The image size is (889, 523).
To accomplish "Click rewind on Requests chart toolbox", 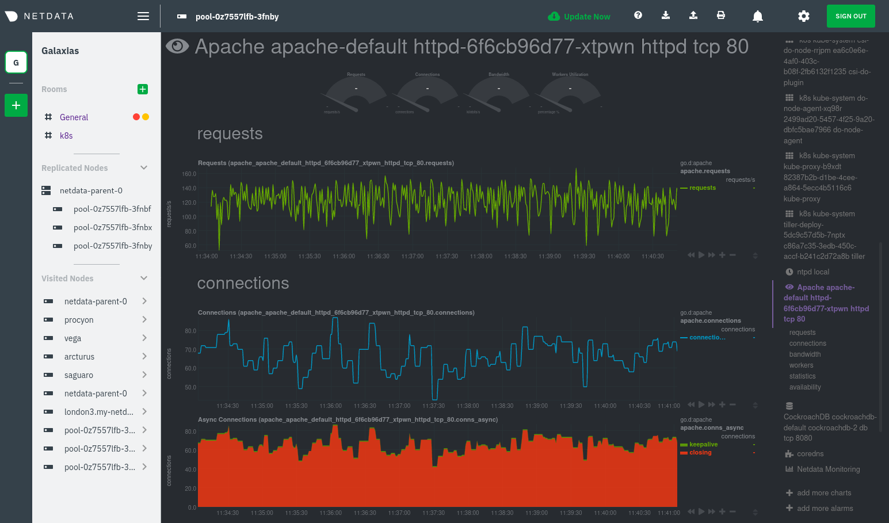I will 691,255.
